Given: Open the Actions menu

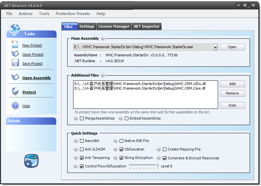Looking at the screenshot, I should (x=25, y=14).
